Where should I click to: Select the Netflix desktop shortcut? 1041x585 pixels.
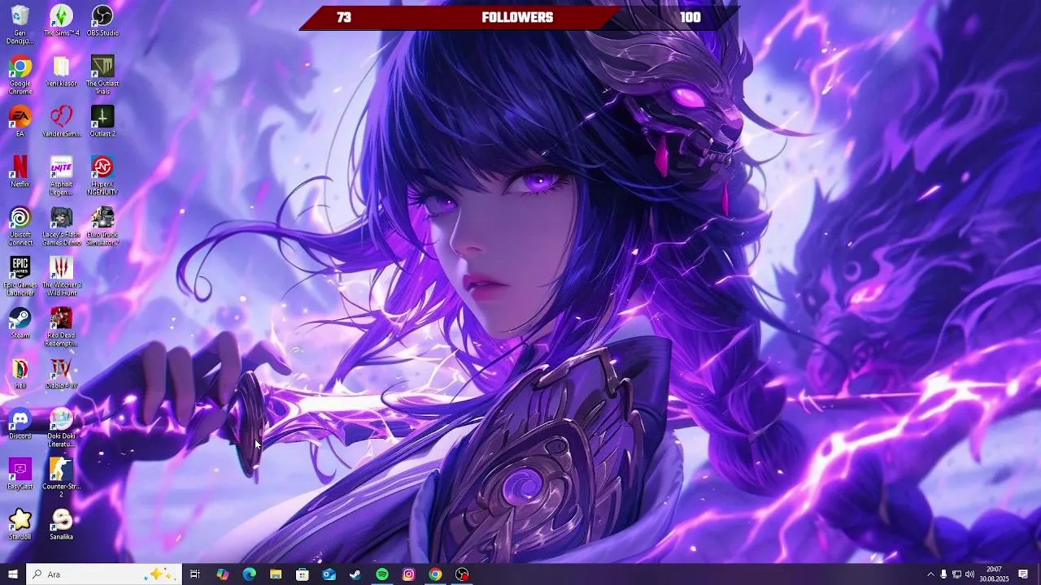coord(20,171)
